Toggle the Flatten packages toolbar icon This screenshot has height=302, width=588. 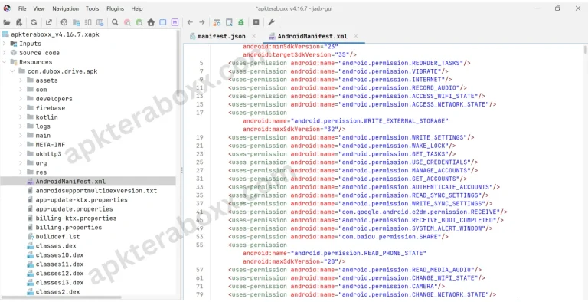(76, 22)
